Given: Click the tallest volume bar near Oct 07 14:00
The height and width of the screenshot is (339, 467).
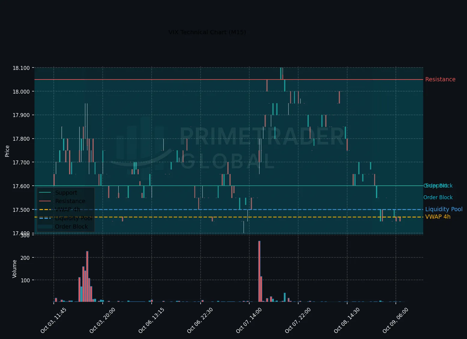Looking at the screenshot, I should 259,271.
